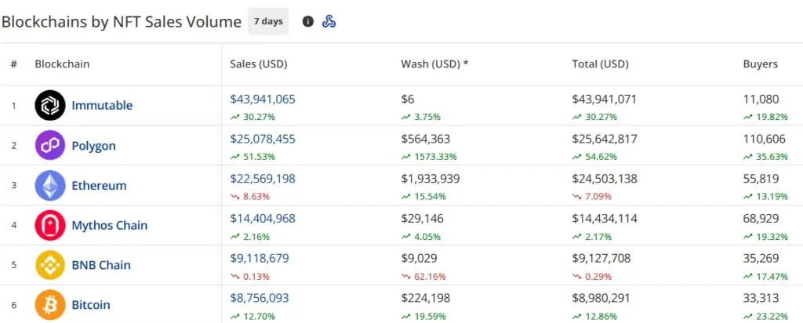
Task: Sort by Blockchain column header
Action: (62, 64)
